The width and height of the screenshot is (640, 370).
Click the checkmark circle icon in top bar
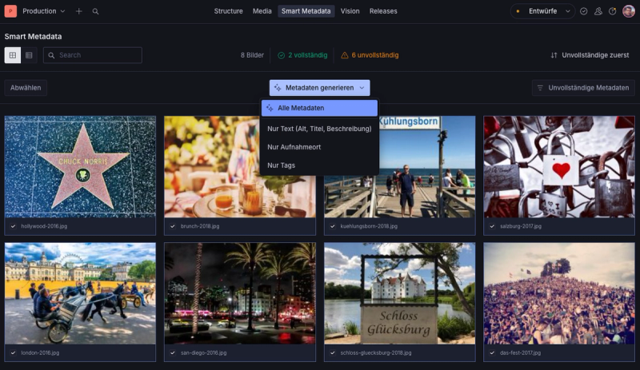coord(584,11)
